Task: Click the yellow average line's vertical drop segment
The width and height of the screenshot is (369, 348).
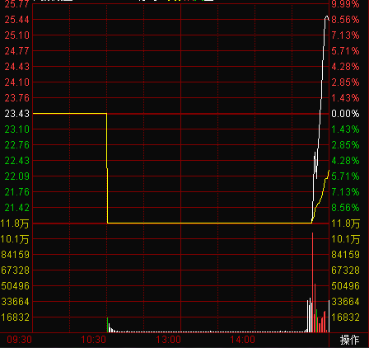Action: click(x=107, y=168)
